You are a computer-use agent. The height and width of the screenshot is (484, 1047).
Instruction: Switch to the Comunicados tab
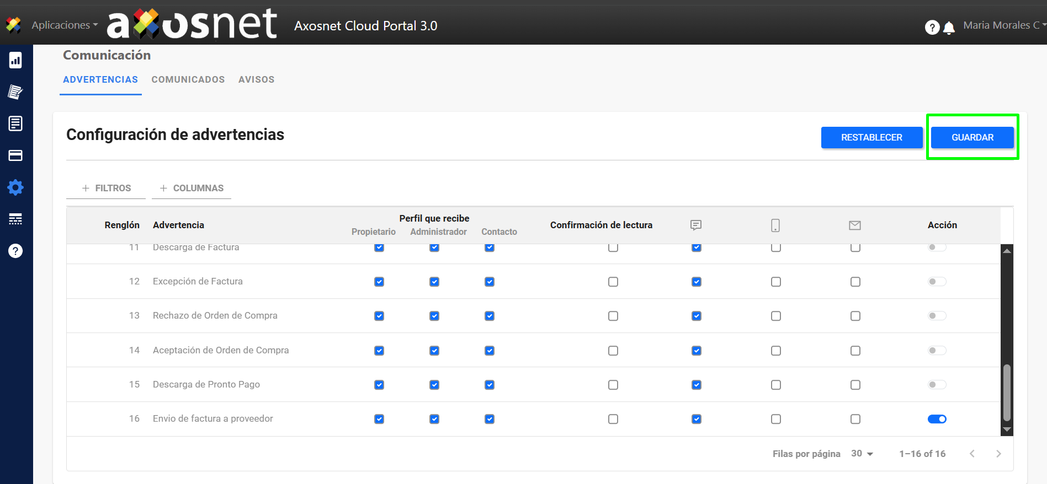coord(188,79)
